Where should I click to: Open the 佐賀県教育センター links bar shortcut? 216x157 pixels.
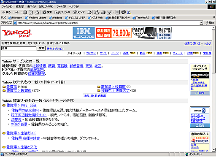pos(118,18)
